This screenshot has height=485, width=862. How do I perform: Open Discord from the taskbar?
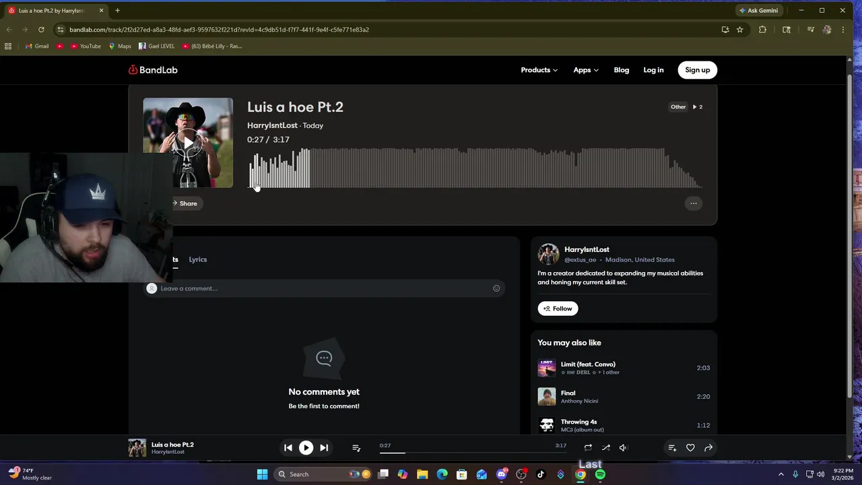501,474
